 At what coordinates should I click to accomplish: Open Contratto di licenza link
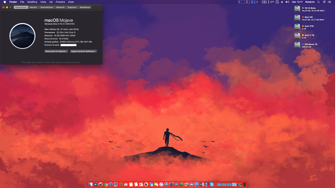72,62
